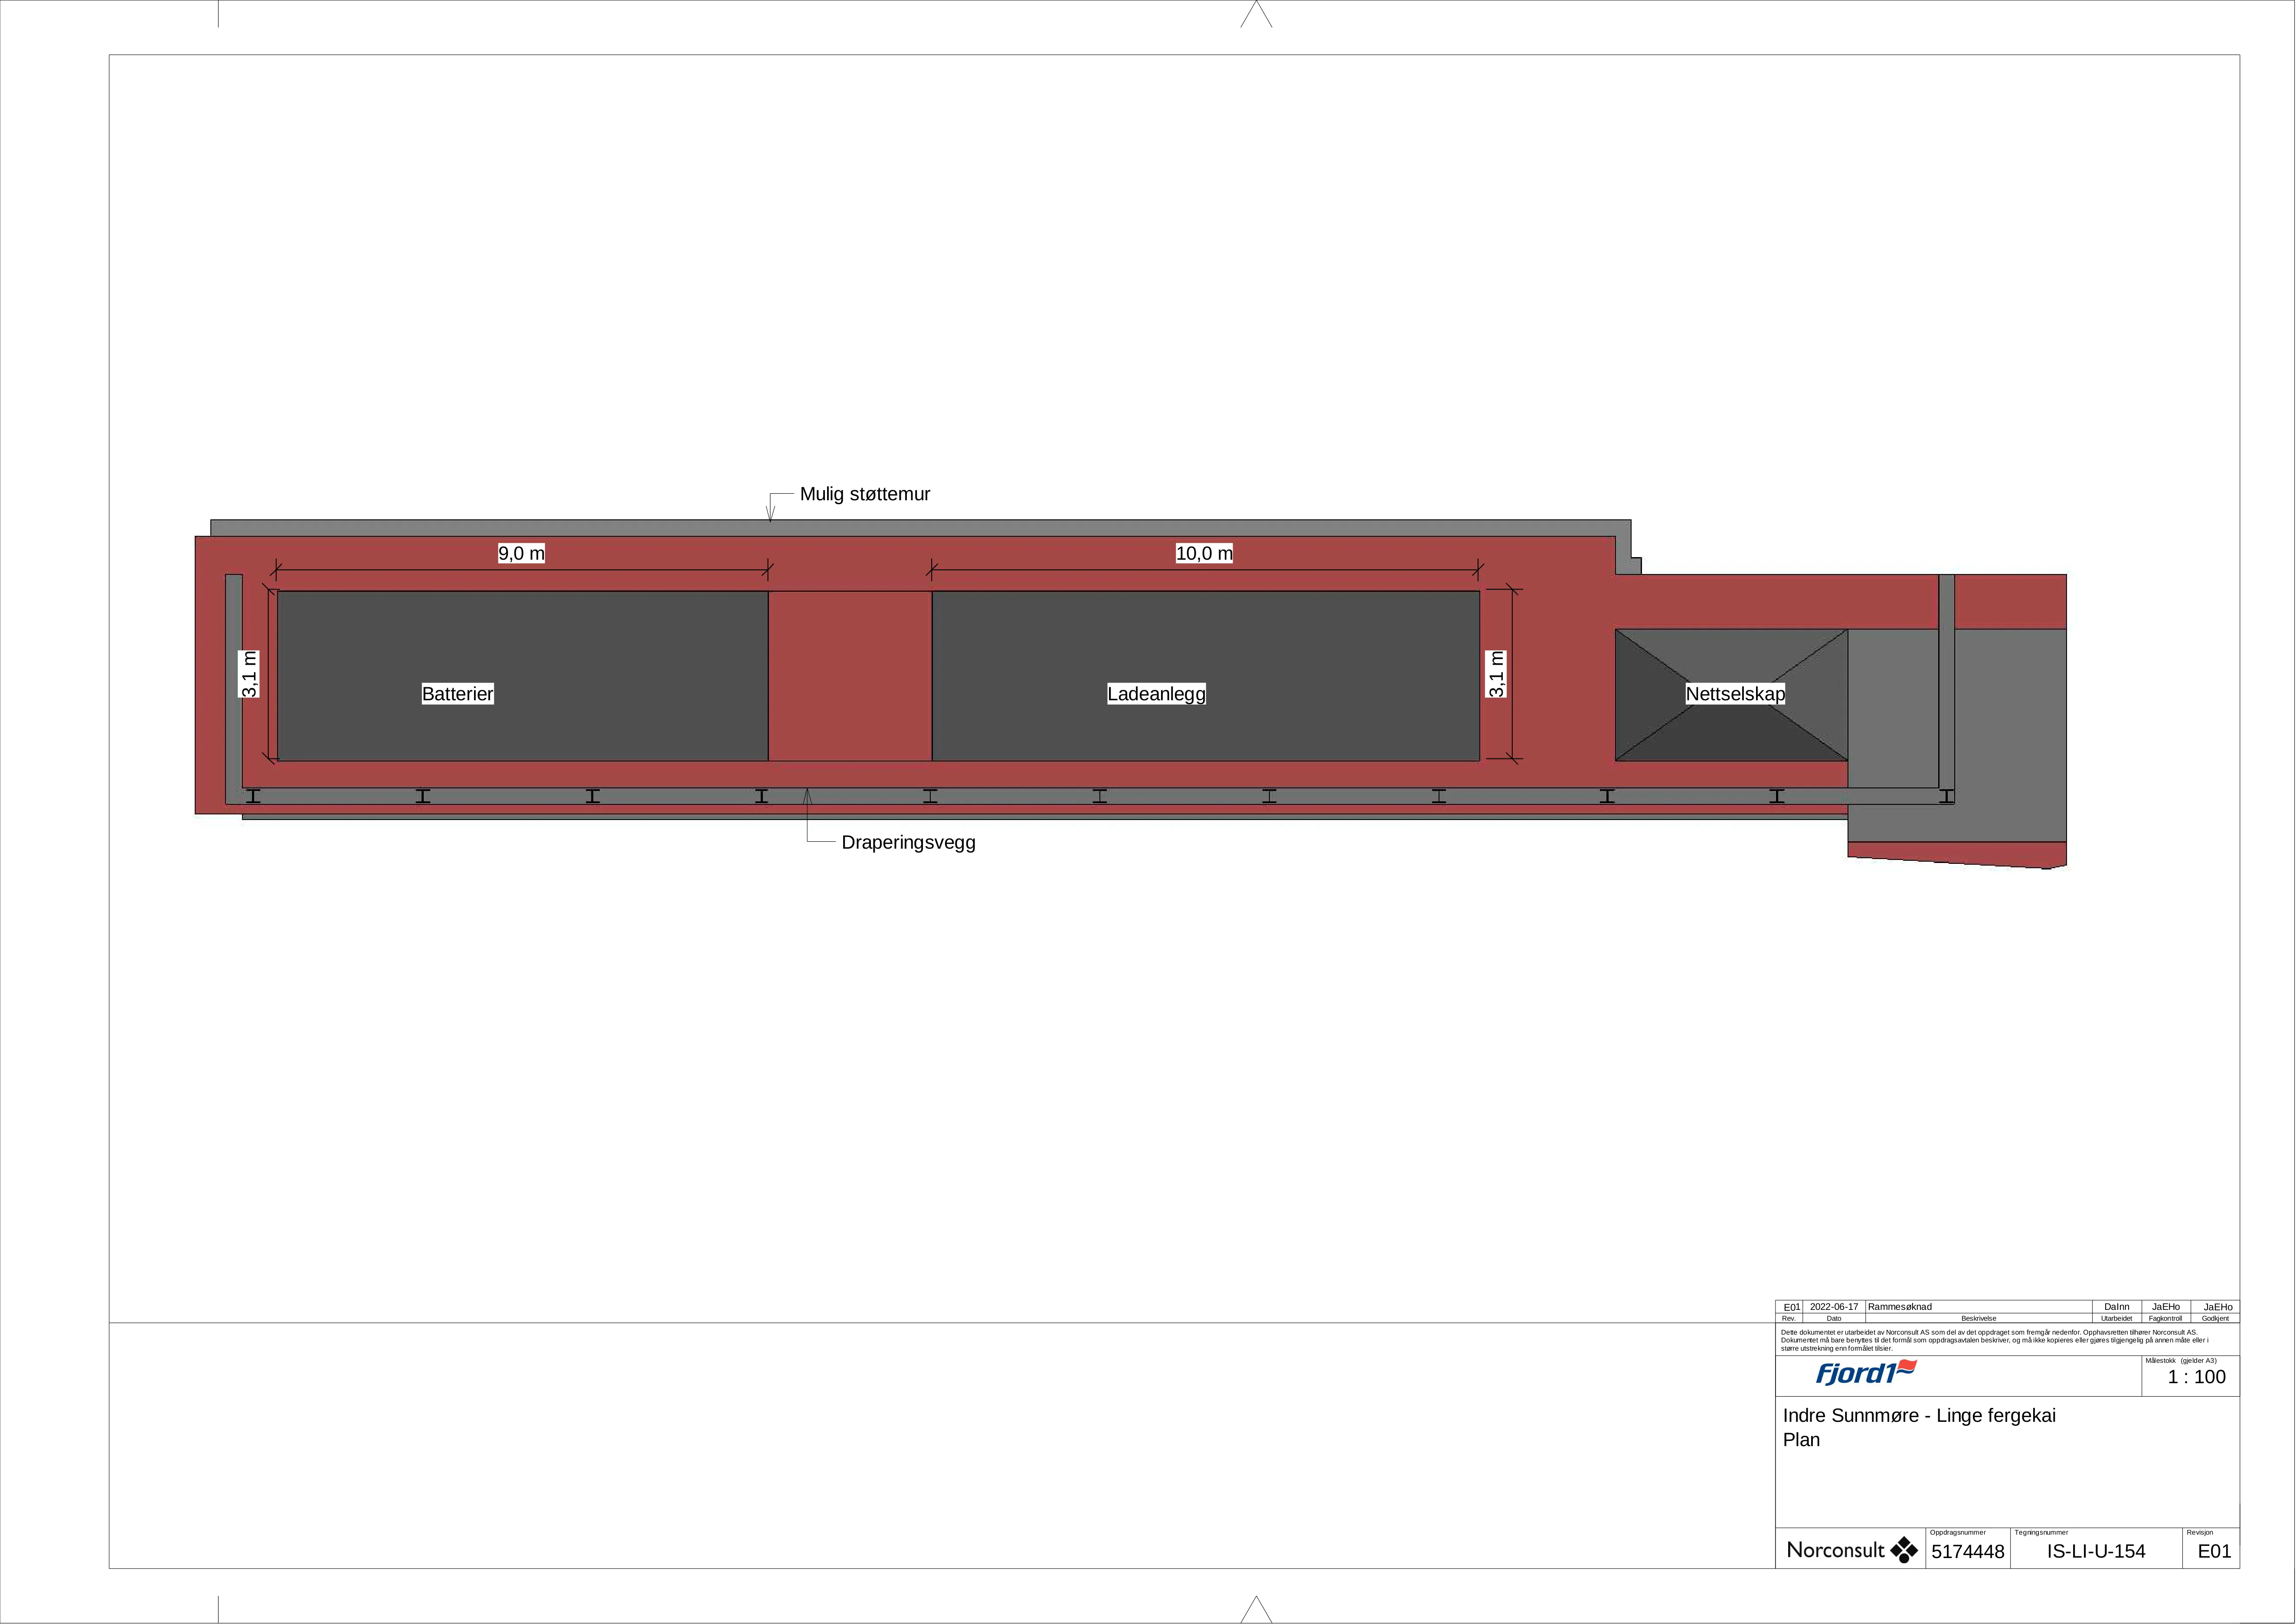Click the 'Dato' column header
Image resolution: width=2296 pixels, height=1624 pixels.
click(x=1834, y=1319)
